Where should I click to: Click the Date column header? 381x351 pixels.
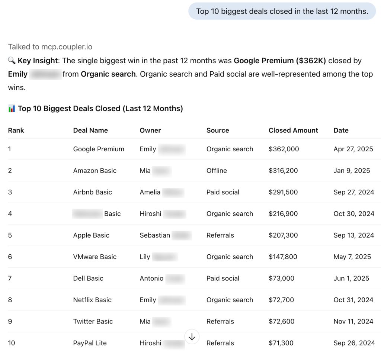click(341, 131)
